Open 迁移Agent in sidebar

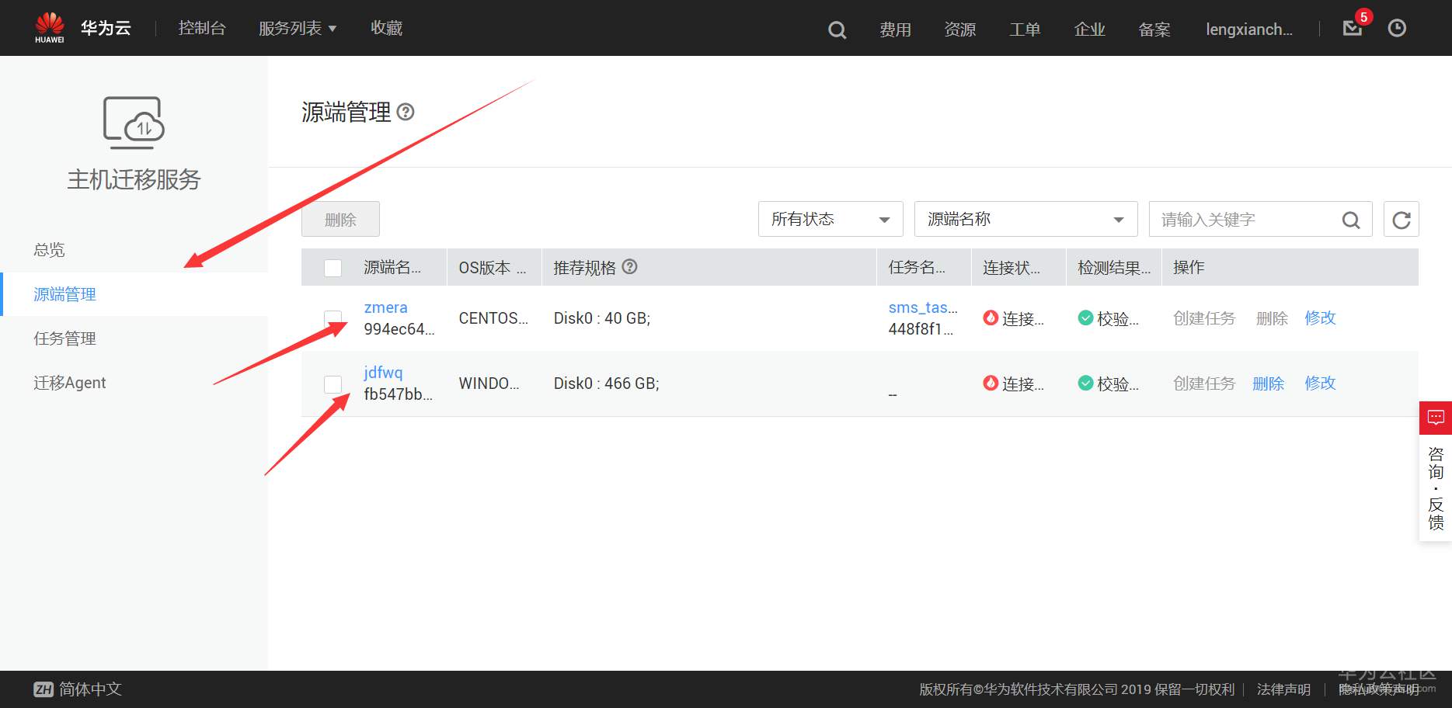coord(69,383)
